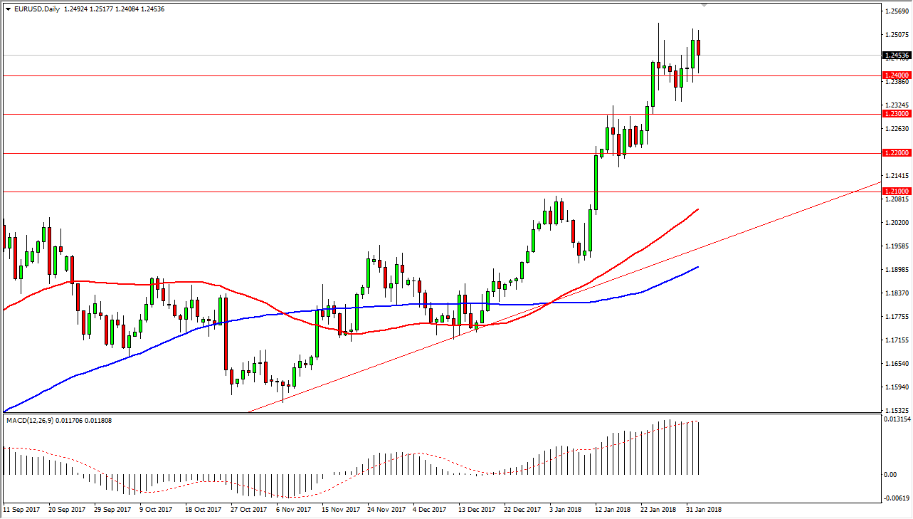Click the 1.22000 price level tag
Viewport: 913px width, 519px height.
point(894,152)
